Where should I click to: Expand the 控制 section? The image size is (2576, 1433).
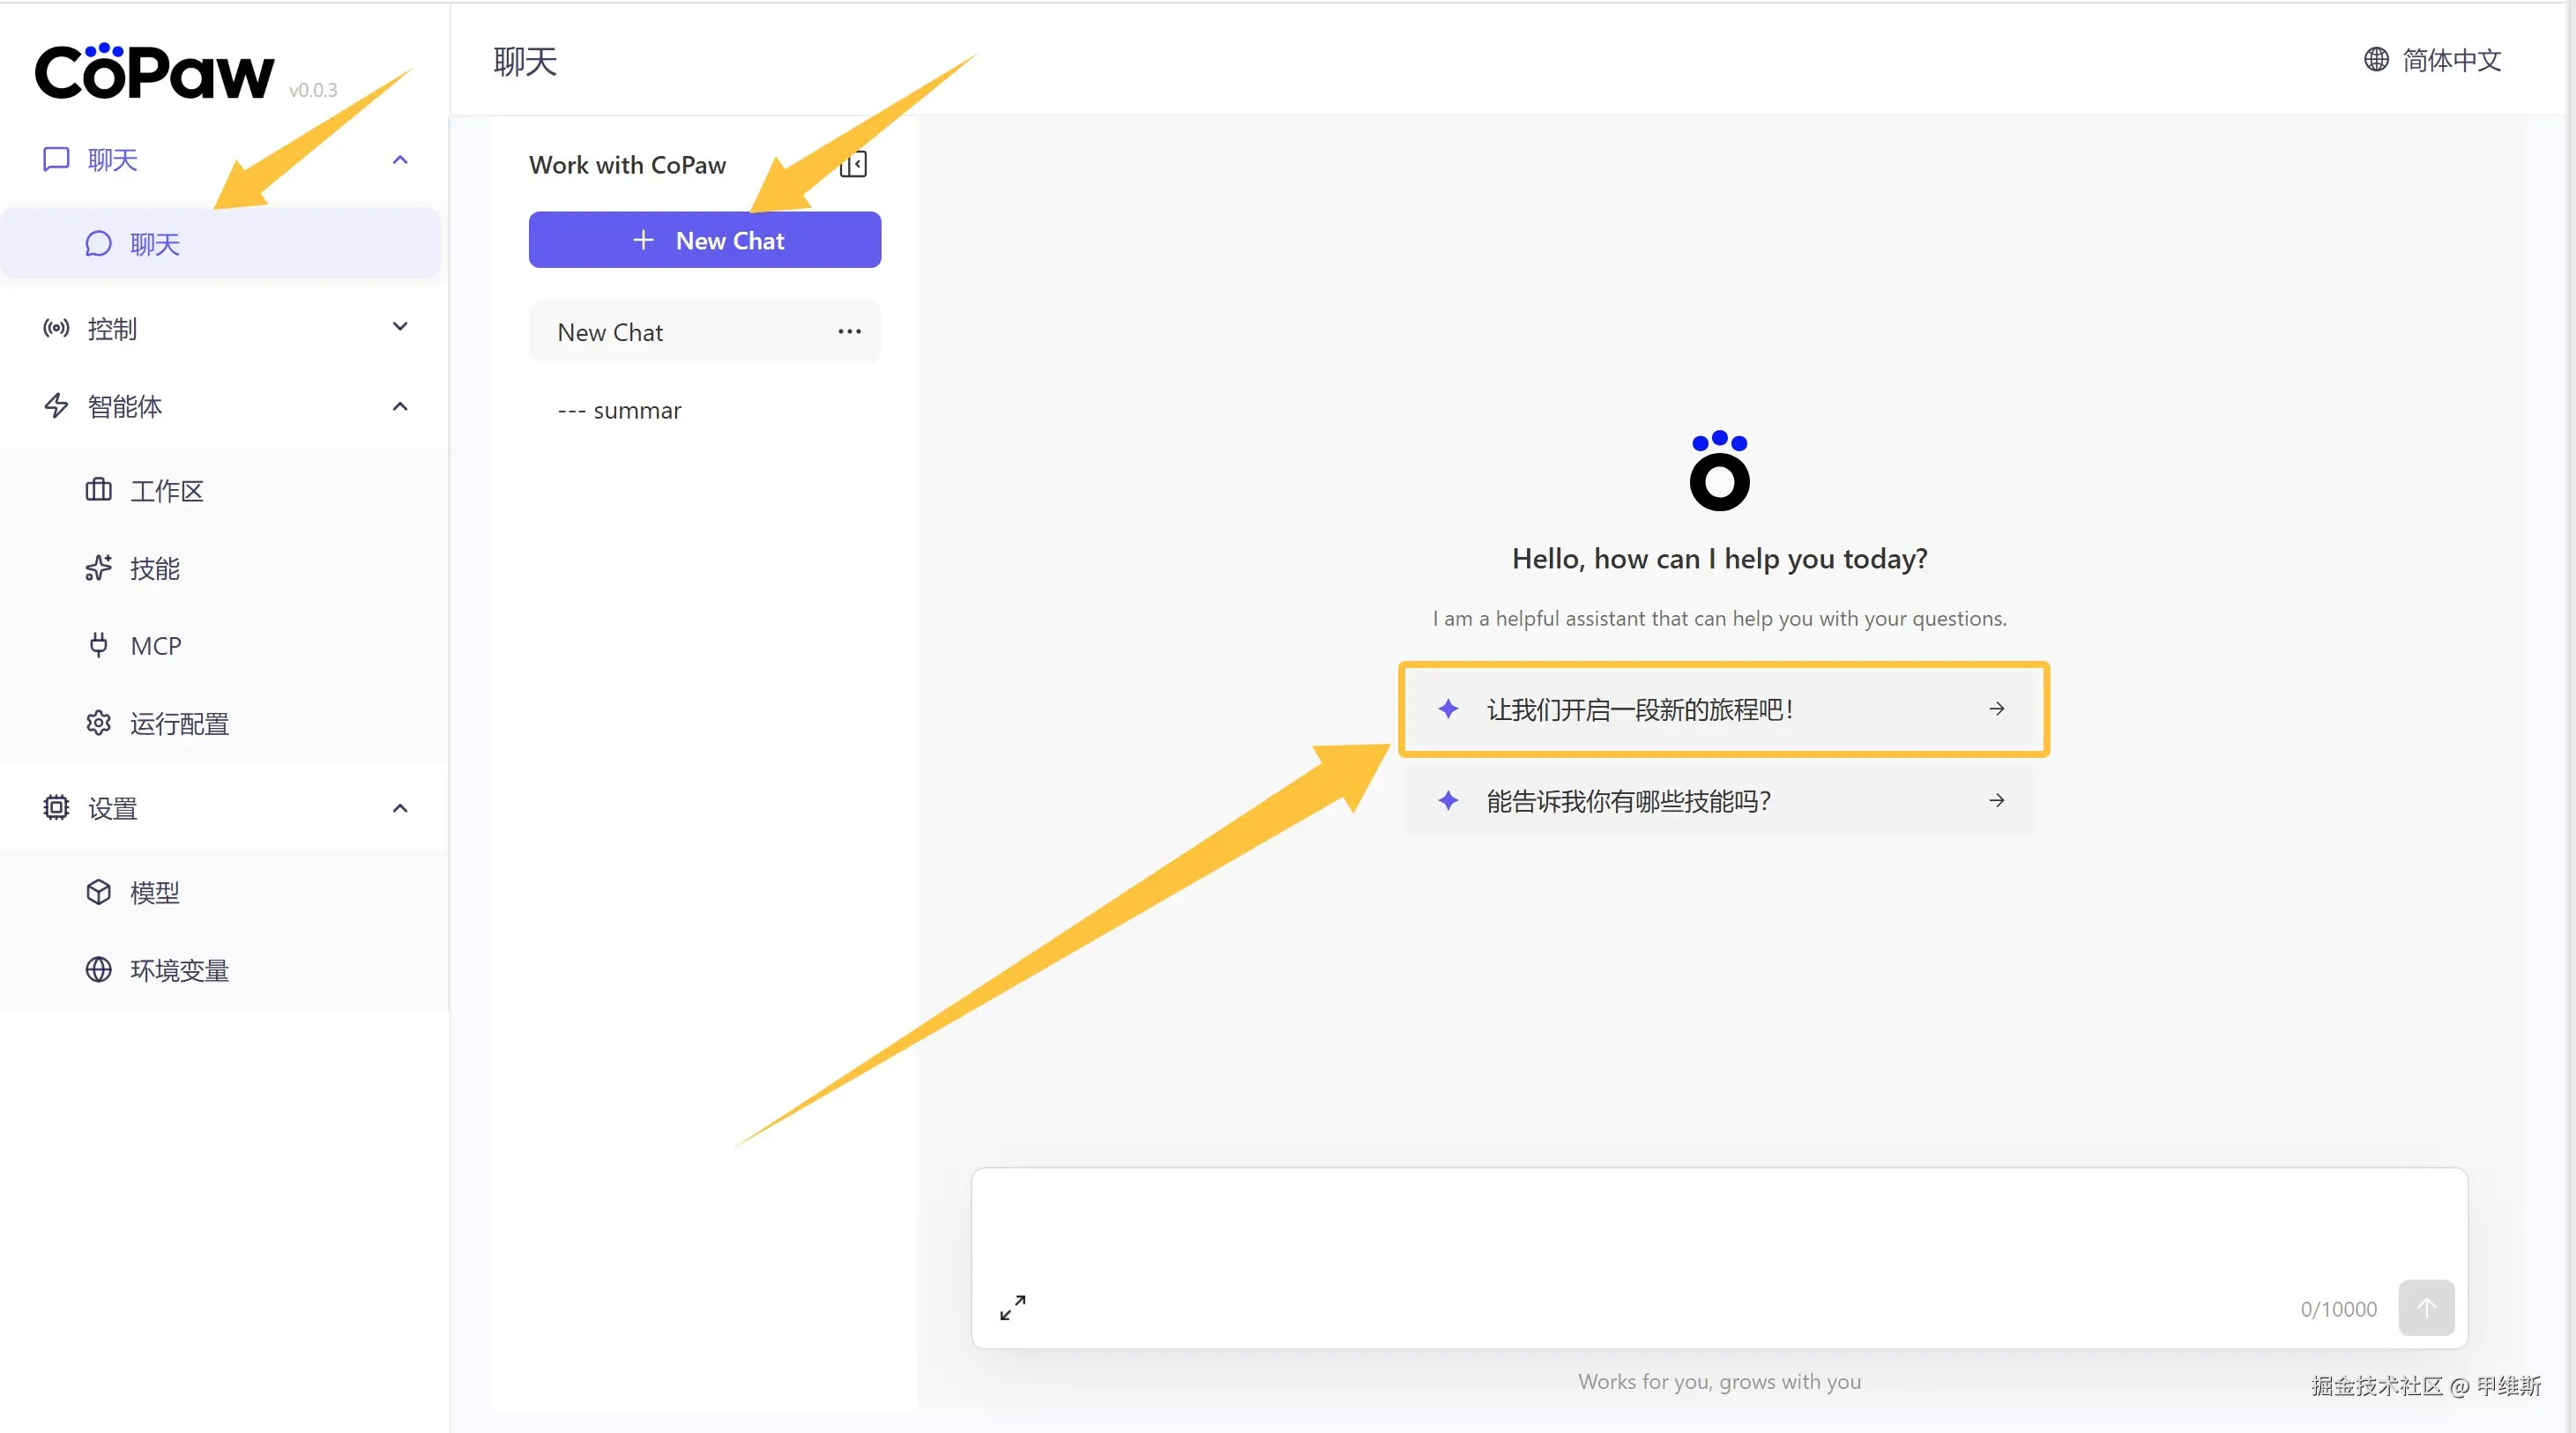(400, 327)
